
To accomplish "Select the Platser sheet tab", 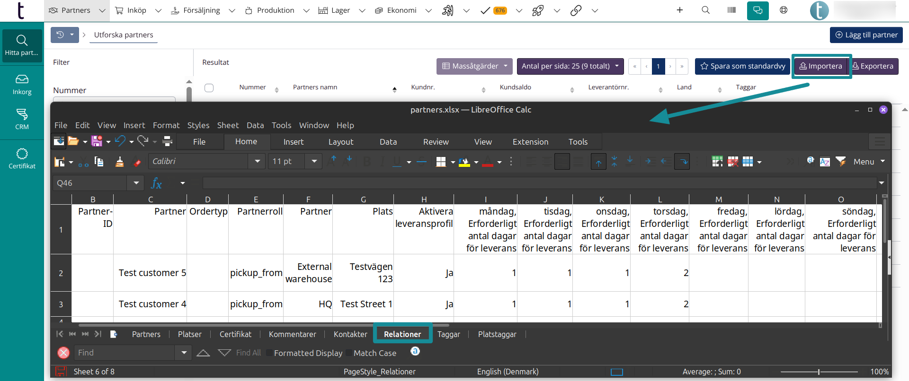I will pyautogui.click(x=190, y=334).
